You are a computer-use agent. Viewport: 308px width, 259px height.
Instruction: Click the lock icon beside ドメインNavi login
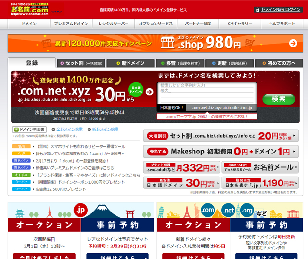[x=257, y=10]
